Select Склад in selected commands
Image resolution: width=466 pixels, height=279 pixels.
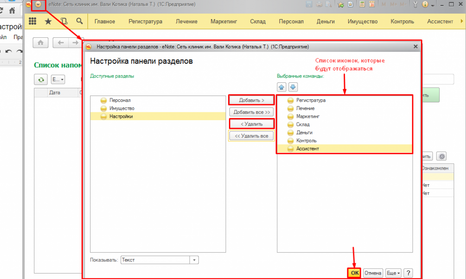[345, 124]
